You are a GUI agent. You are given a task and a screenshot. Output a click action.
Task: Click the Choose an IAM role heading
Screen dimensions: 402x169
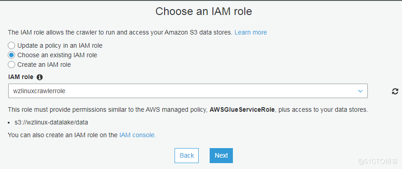(x=204, y=11)
